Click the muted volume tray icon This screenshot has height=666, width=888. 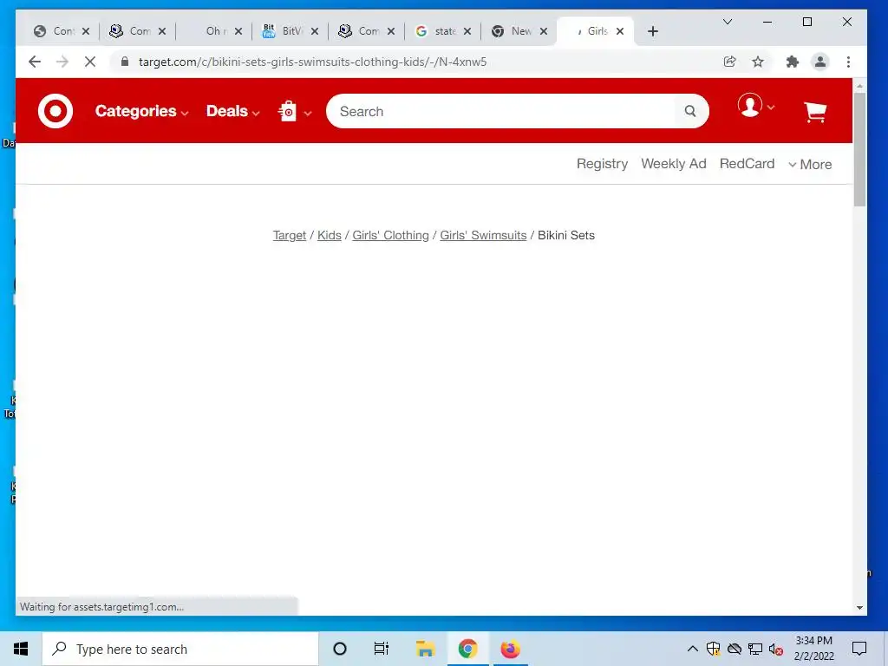(x=776, y=649)
